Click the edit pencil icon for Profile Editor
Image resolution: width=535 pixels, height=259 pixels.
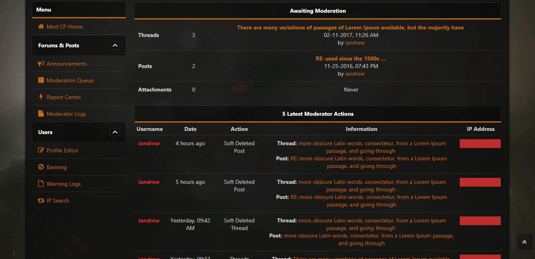pos(41,150)
